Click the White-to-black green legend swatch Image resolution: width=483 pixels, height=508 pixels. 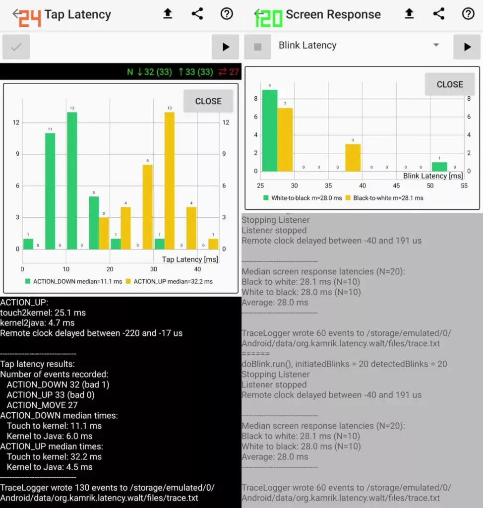point(266,197)
